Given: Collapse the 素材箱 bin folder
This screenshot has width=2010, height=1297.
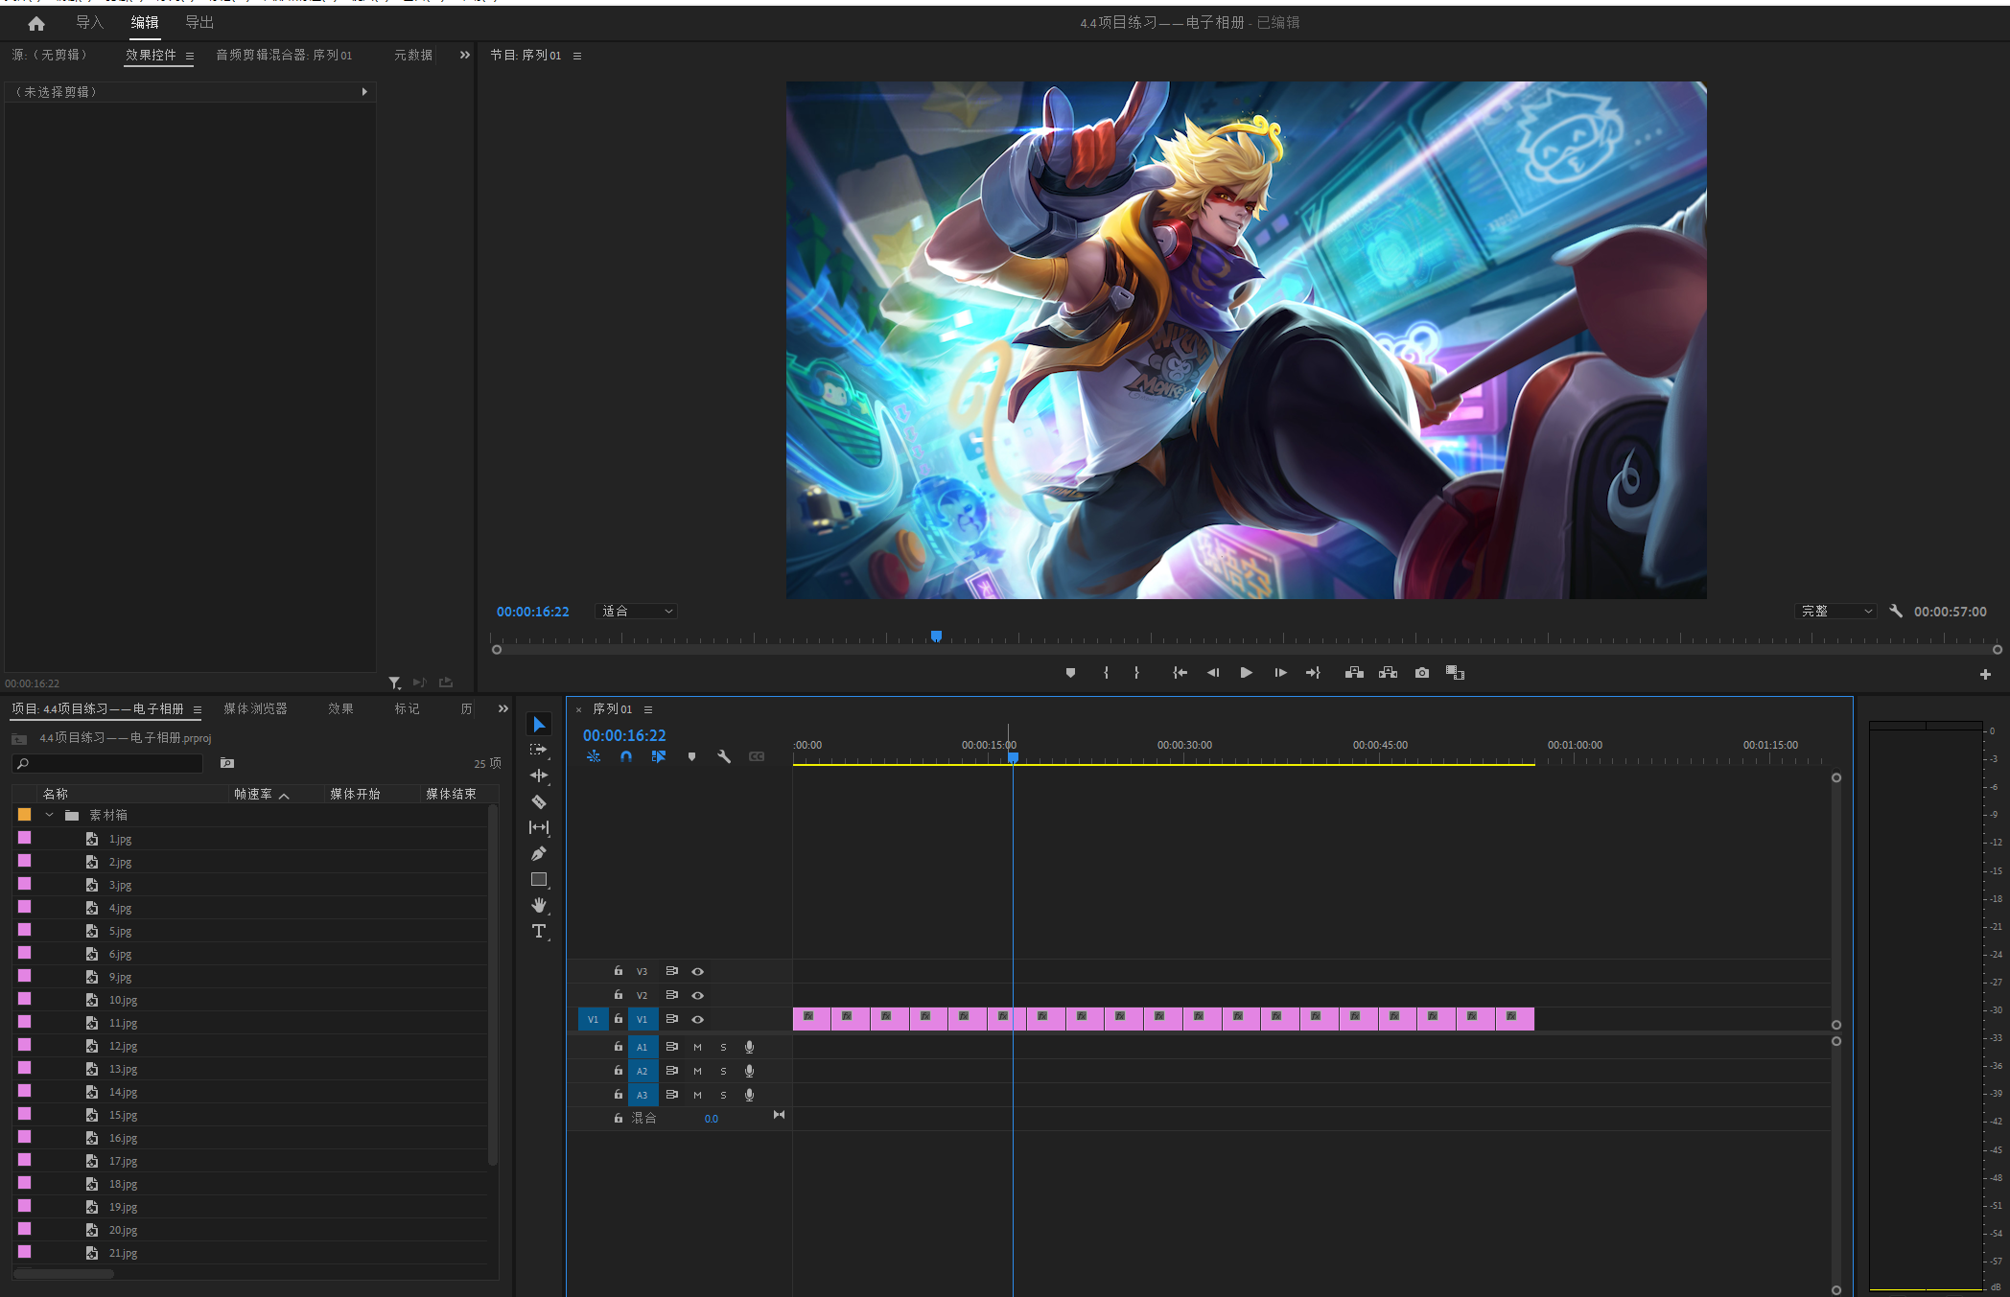Looking at the screenshot, I should 49,815.
